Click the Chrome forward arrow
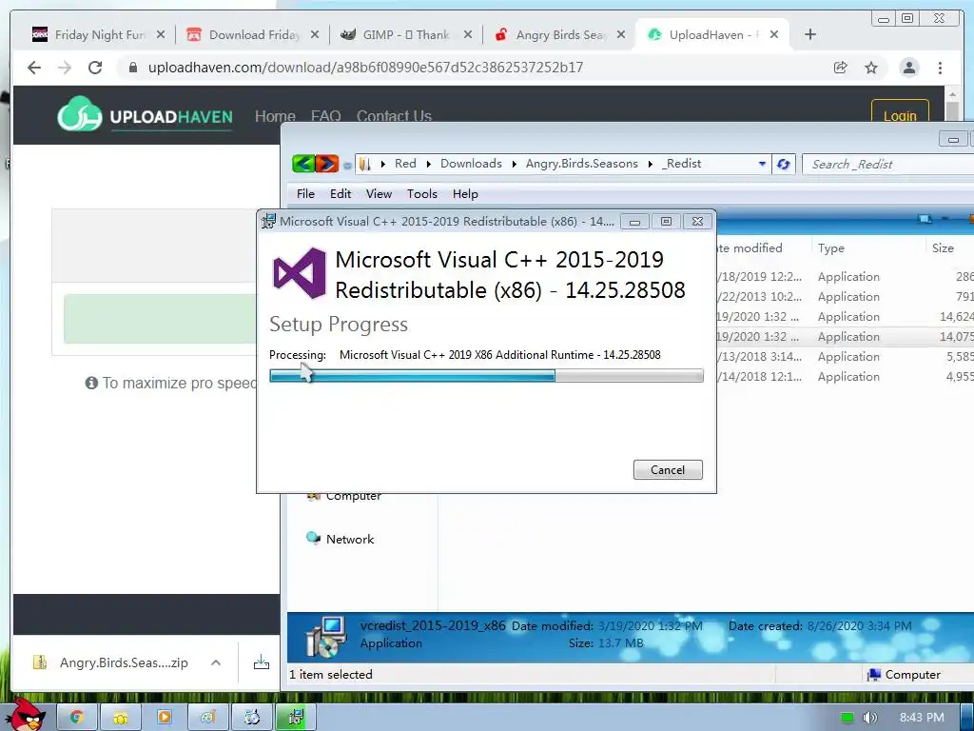974x731 pixels. [65, 68]
